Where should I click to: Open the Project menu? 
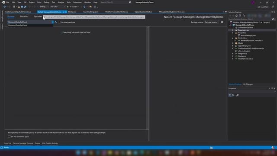pos(32,2)
